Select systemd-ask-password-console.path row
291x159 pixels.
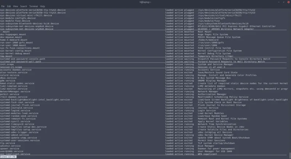coord(144,59)
